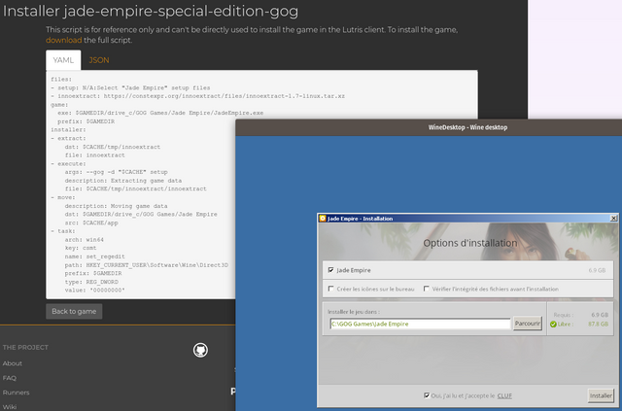The image size is (622, 411).
Task: Click the Installer button
Action: click(601, 395)
